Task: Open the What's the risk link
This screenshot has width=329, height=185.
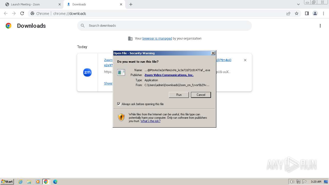Action: [x=150, y=121]
